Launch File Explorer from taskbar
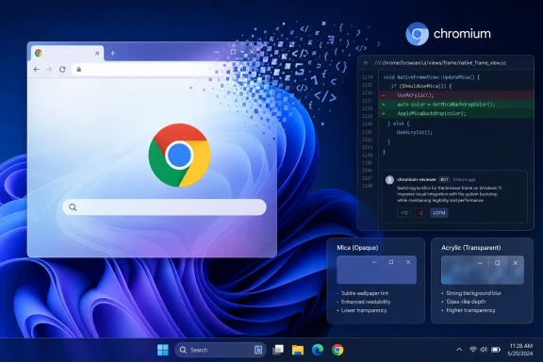 click(298, 350)
